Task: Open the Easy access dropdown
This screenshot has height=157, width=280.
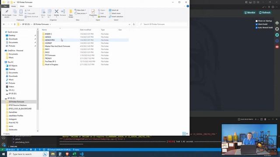Action: (80, 14)
